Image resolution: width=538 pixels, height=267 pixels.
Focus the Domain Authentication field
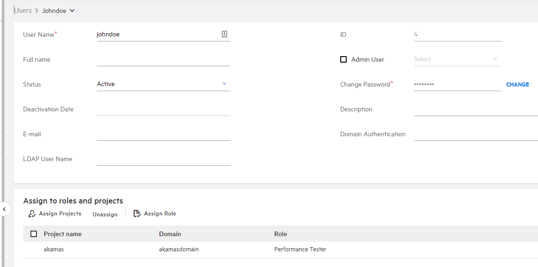coord(475,134)
